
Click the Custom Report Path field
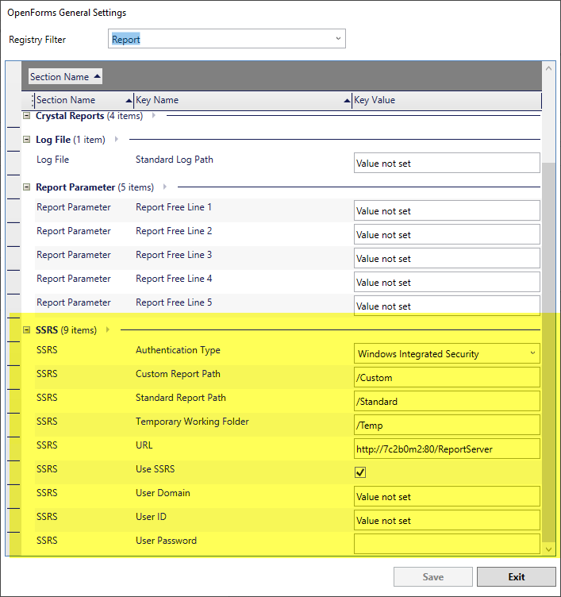click(446, 377)
